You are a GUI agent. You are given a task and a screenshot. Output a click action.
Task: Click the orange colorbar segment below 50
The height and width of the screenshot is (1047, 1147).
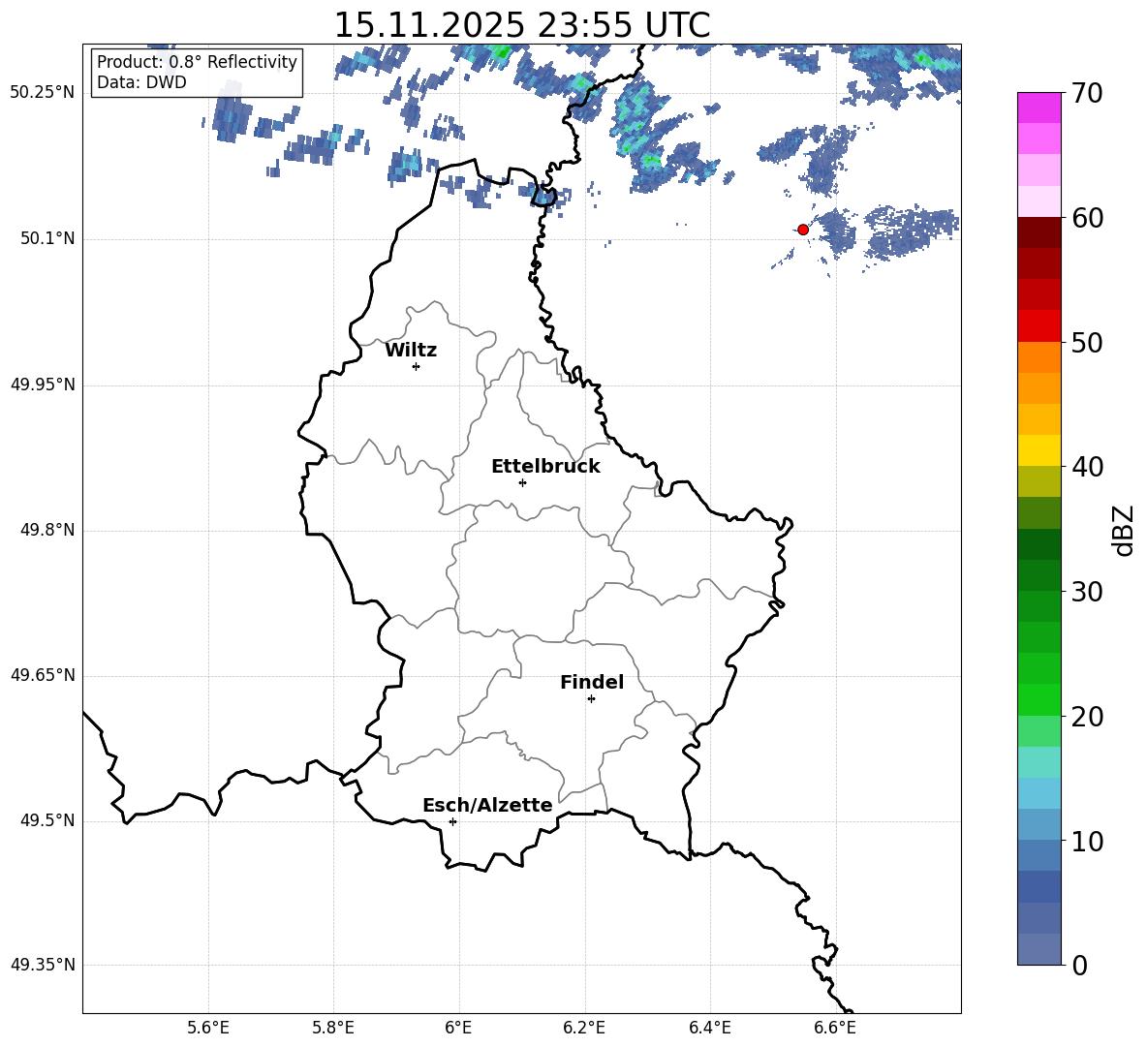pos(1038,357)
